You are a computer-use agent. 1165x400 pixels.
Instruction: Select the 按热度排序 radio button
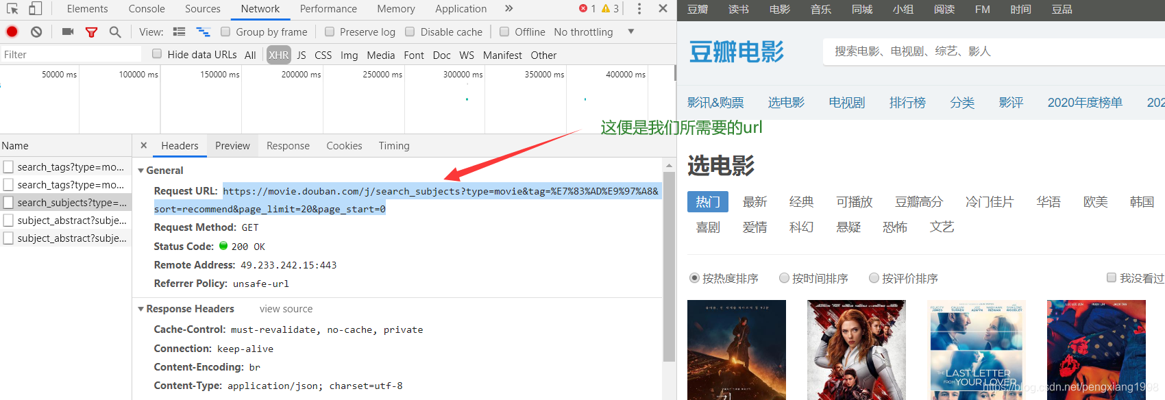coord(694,278)
